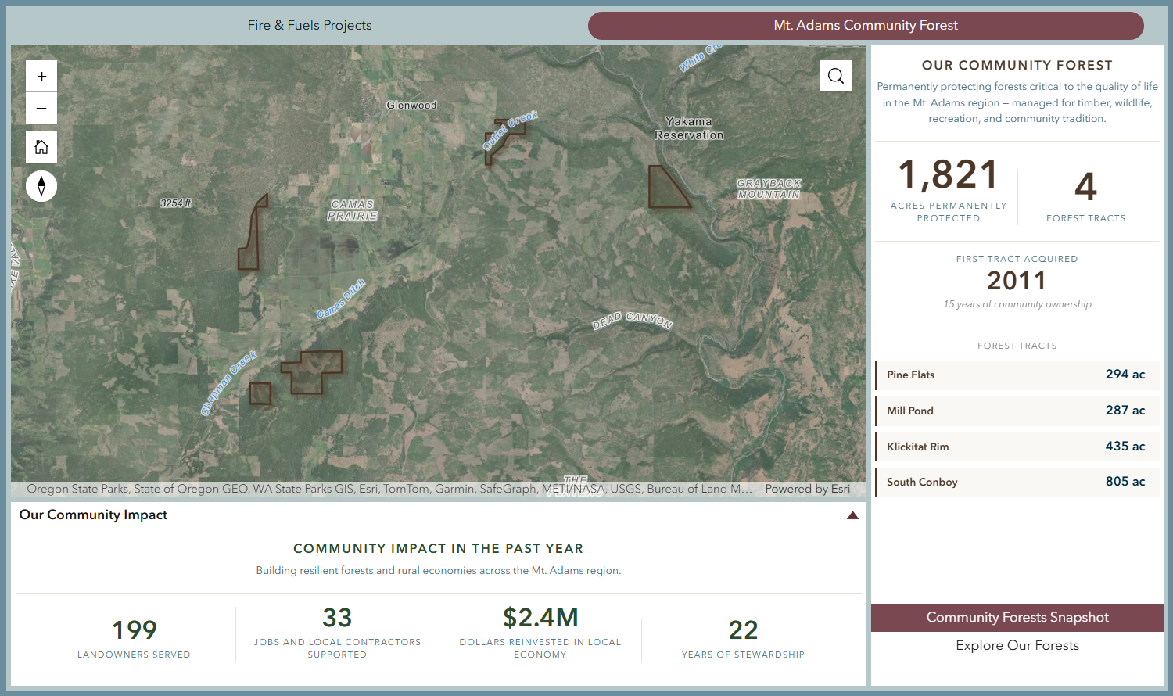Zoom out on the map
Screen dimensions: 1173x696
tap(41, 109)
